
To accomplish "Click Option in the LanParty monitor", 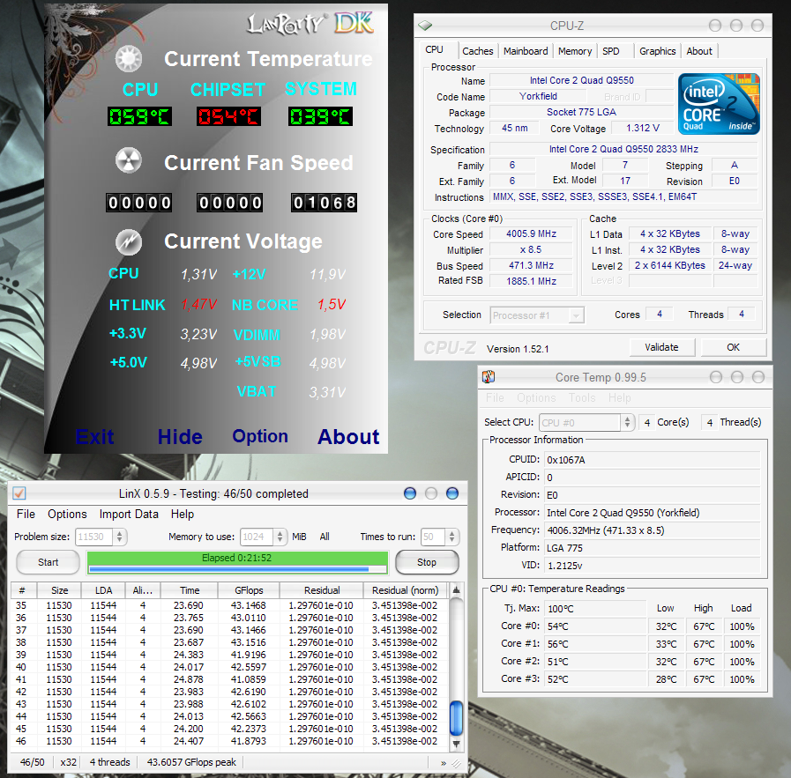I will point(260,436).
